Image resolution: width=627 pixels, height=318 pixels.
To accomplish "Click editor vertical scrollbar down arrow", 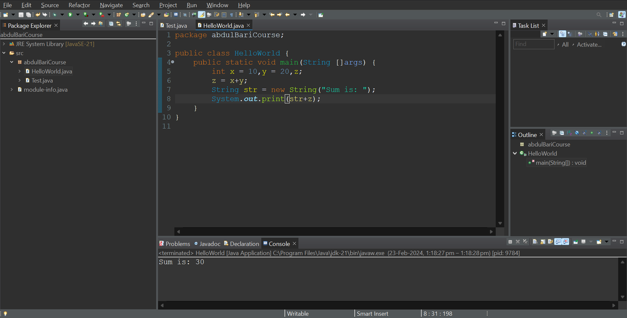I will click(x=500, y=223).
